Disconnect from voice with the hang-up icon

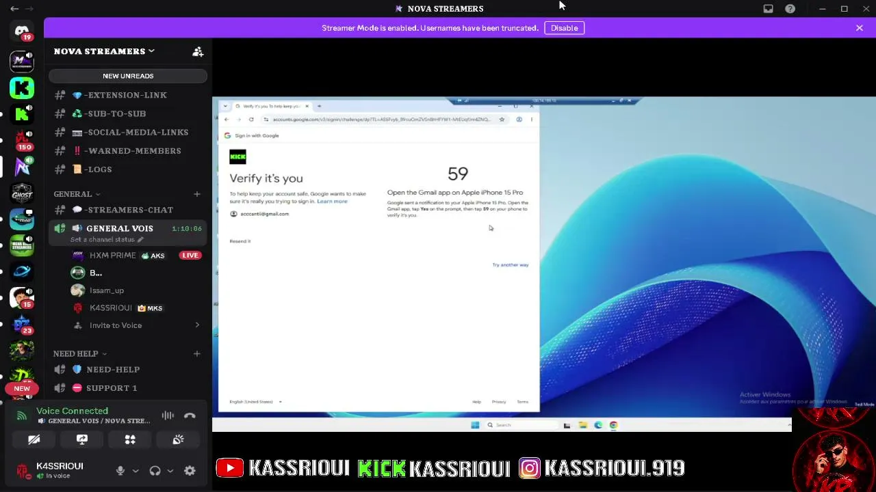pyautogui.click(x=190, y=415)
